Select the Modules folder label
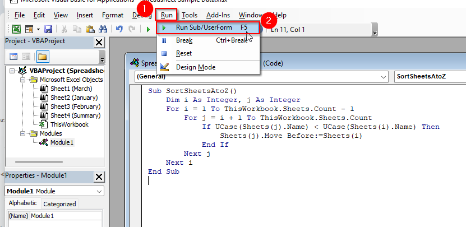The height and width of the screenshot is (227, 466). 51,133
